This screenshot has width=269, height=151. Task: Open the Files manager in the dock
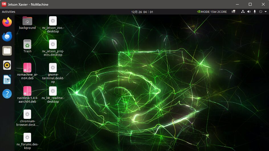(7, 51)
